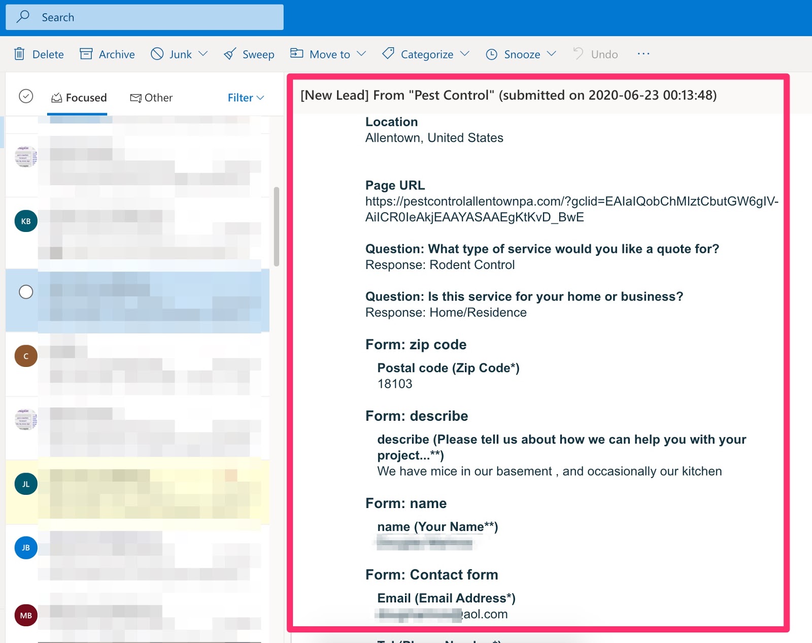Viewport: 812px width, 643px height.
Task: Tick the selected email's round checkbox
Action: [26, 292]
